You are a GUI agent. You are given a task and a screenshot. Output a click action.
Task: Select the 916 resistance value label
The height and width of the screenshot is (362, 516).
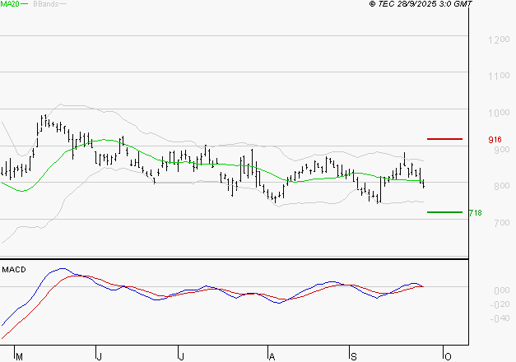tap(495, 140)
